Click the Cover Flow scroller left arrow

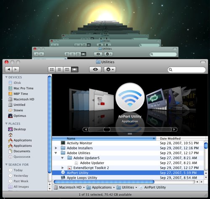click(x=86, y=129)
